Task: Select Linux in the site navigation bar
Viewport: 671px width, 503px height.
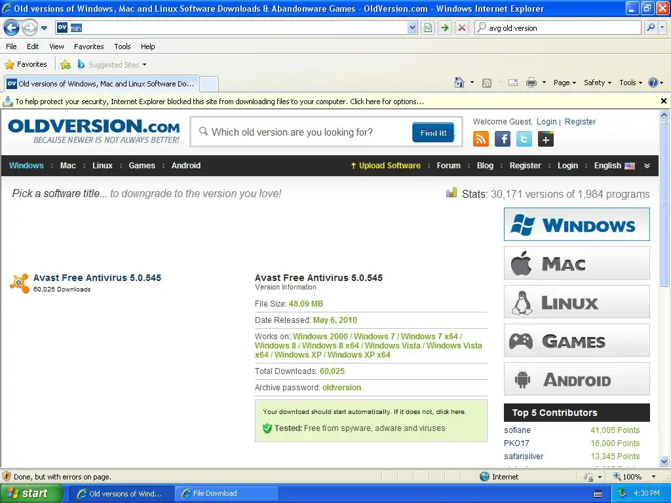Action: pos(102,166)
